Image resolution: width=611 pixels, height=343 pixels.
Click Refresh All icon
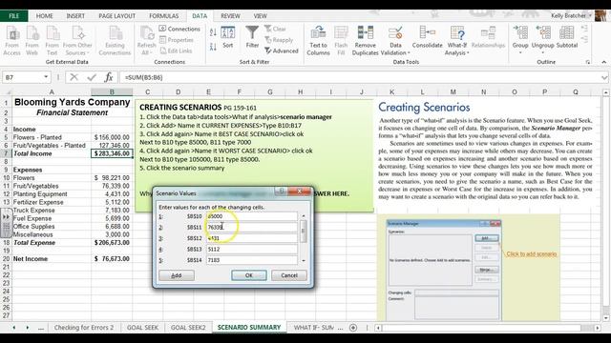tap(146, 40)
